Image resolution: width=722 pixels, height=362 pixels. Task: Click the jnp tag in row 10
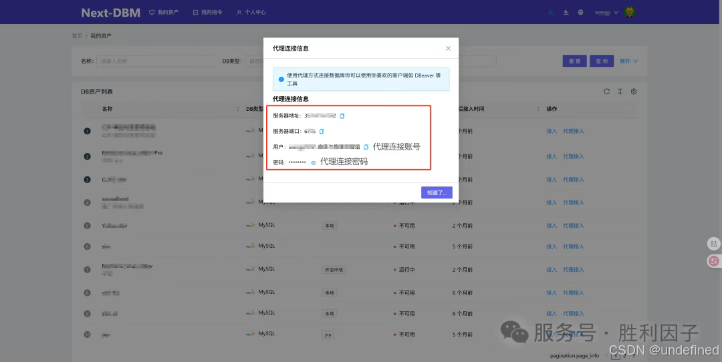coord(328,335)
